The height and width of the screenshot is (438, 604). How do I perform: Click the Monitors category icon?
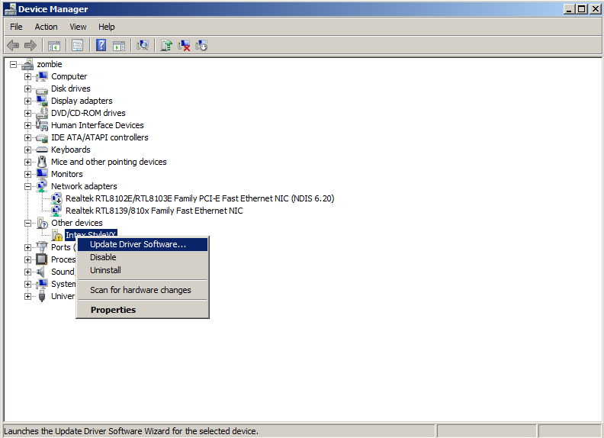pyautogui.click(x=42, y=174)
